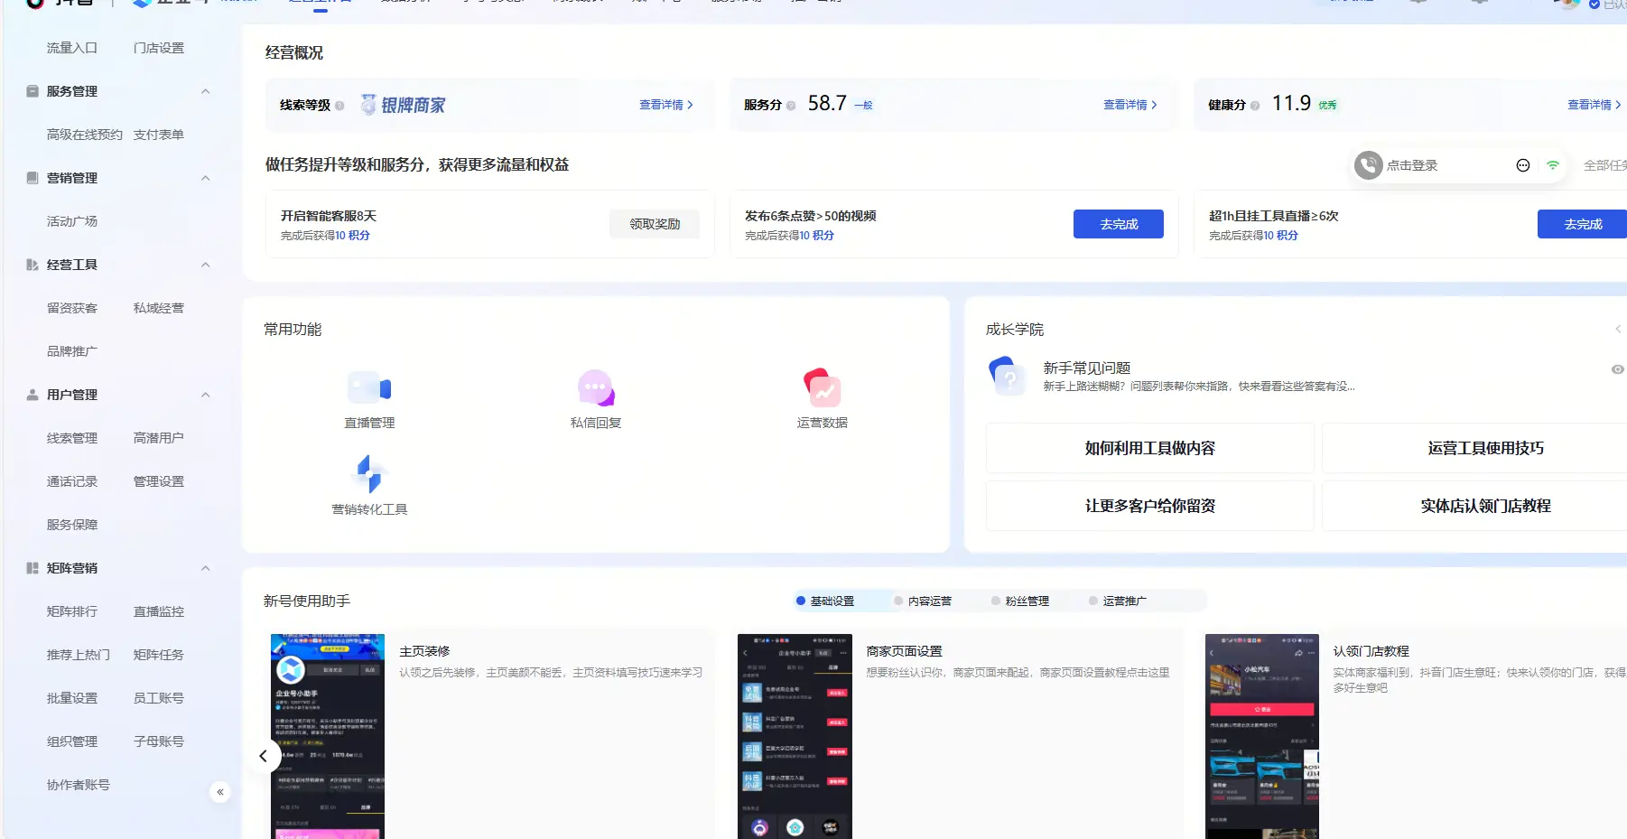Collapse the 用户管理 sidebar section
This screenshot has width=1627, height=839.
(205, 394)
